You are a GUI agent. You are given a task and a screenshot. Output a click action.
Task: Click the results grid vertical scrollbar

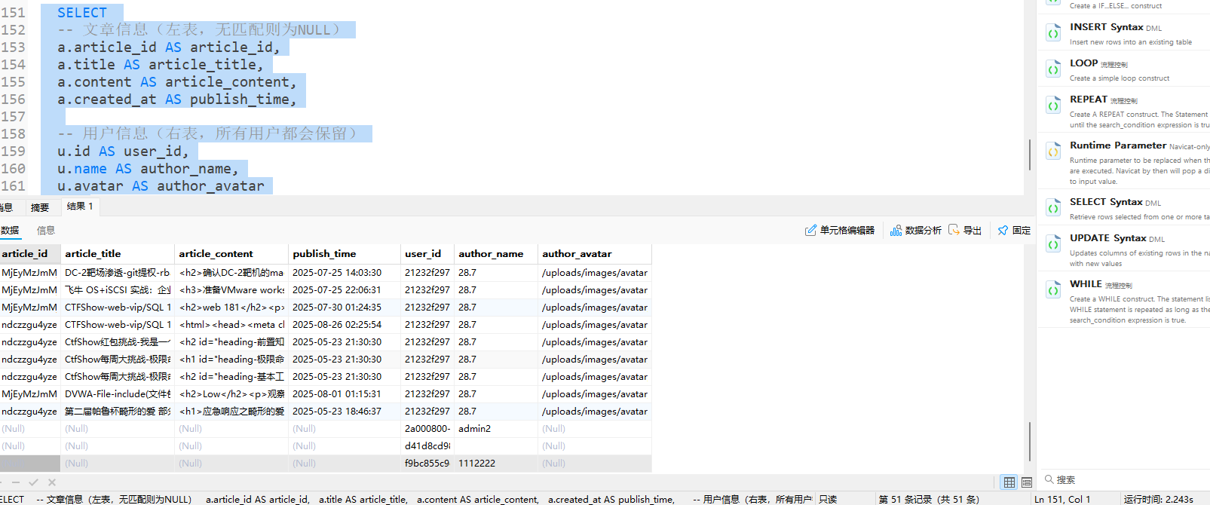tap(1029, 441)
